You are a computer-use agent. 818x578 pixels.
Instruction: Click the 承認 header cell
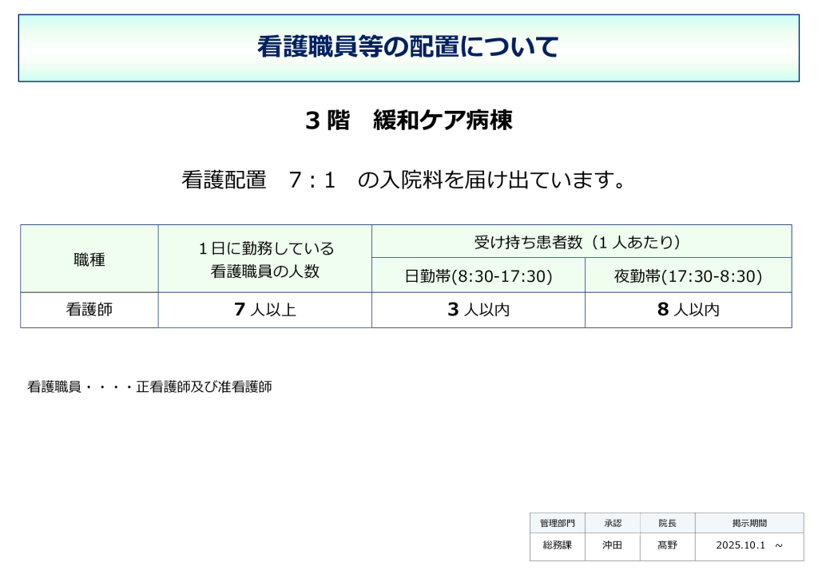tap(612, 523)
